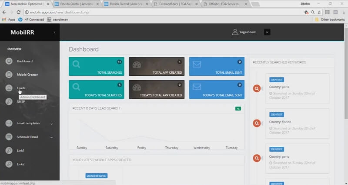Select the Non Mobile Optimized tab

(27, 4)
